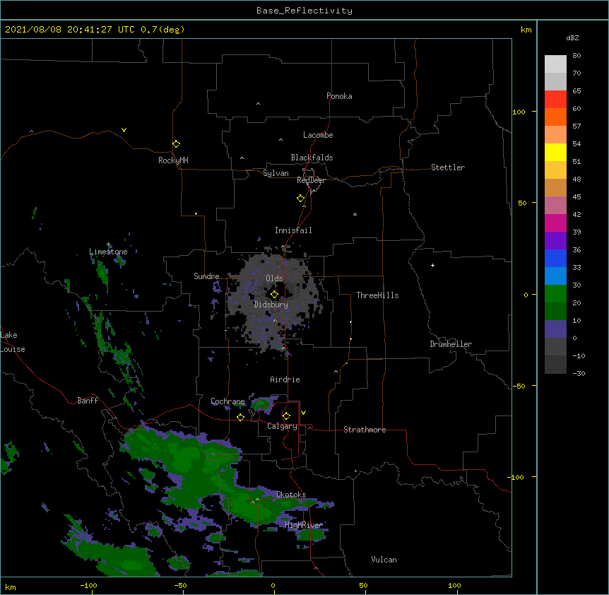Click the RockyMH label

tap(173, 160)
